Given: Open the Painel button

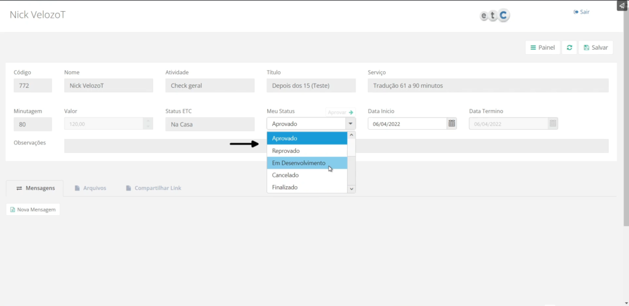Looking at the screenshot, I should (x=542, y=47).
